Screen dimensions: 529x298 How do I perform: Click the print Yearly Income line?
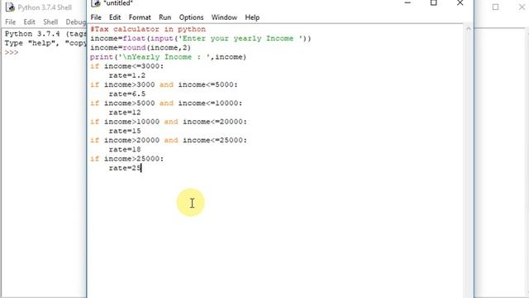pyautogui.click(x=168, y=57)
